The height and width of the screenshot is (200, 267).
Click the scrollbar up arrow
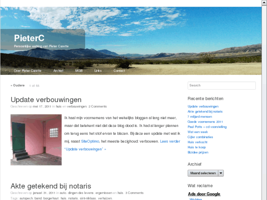tap(264, 3)
